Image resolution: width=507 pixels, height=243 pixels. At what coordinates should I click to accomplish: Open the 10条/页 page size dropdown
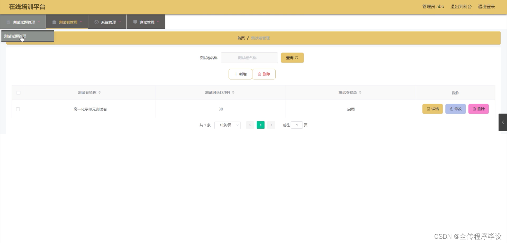pos(227,125)
